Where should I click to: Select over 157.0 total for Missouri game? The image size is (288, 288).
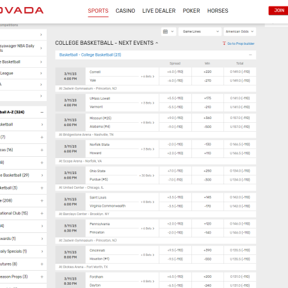pyautogui.click(x=240, y=118)
